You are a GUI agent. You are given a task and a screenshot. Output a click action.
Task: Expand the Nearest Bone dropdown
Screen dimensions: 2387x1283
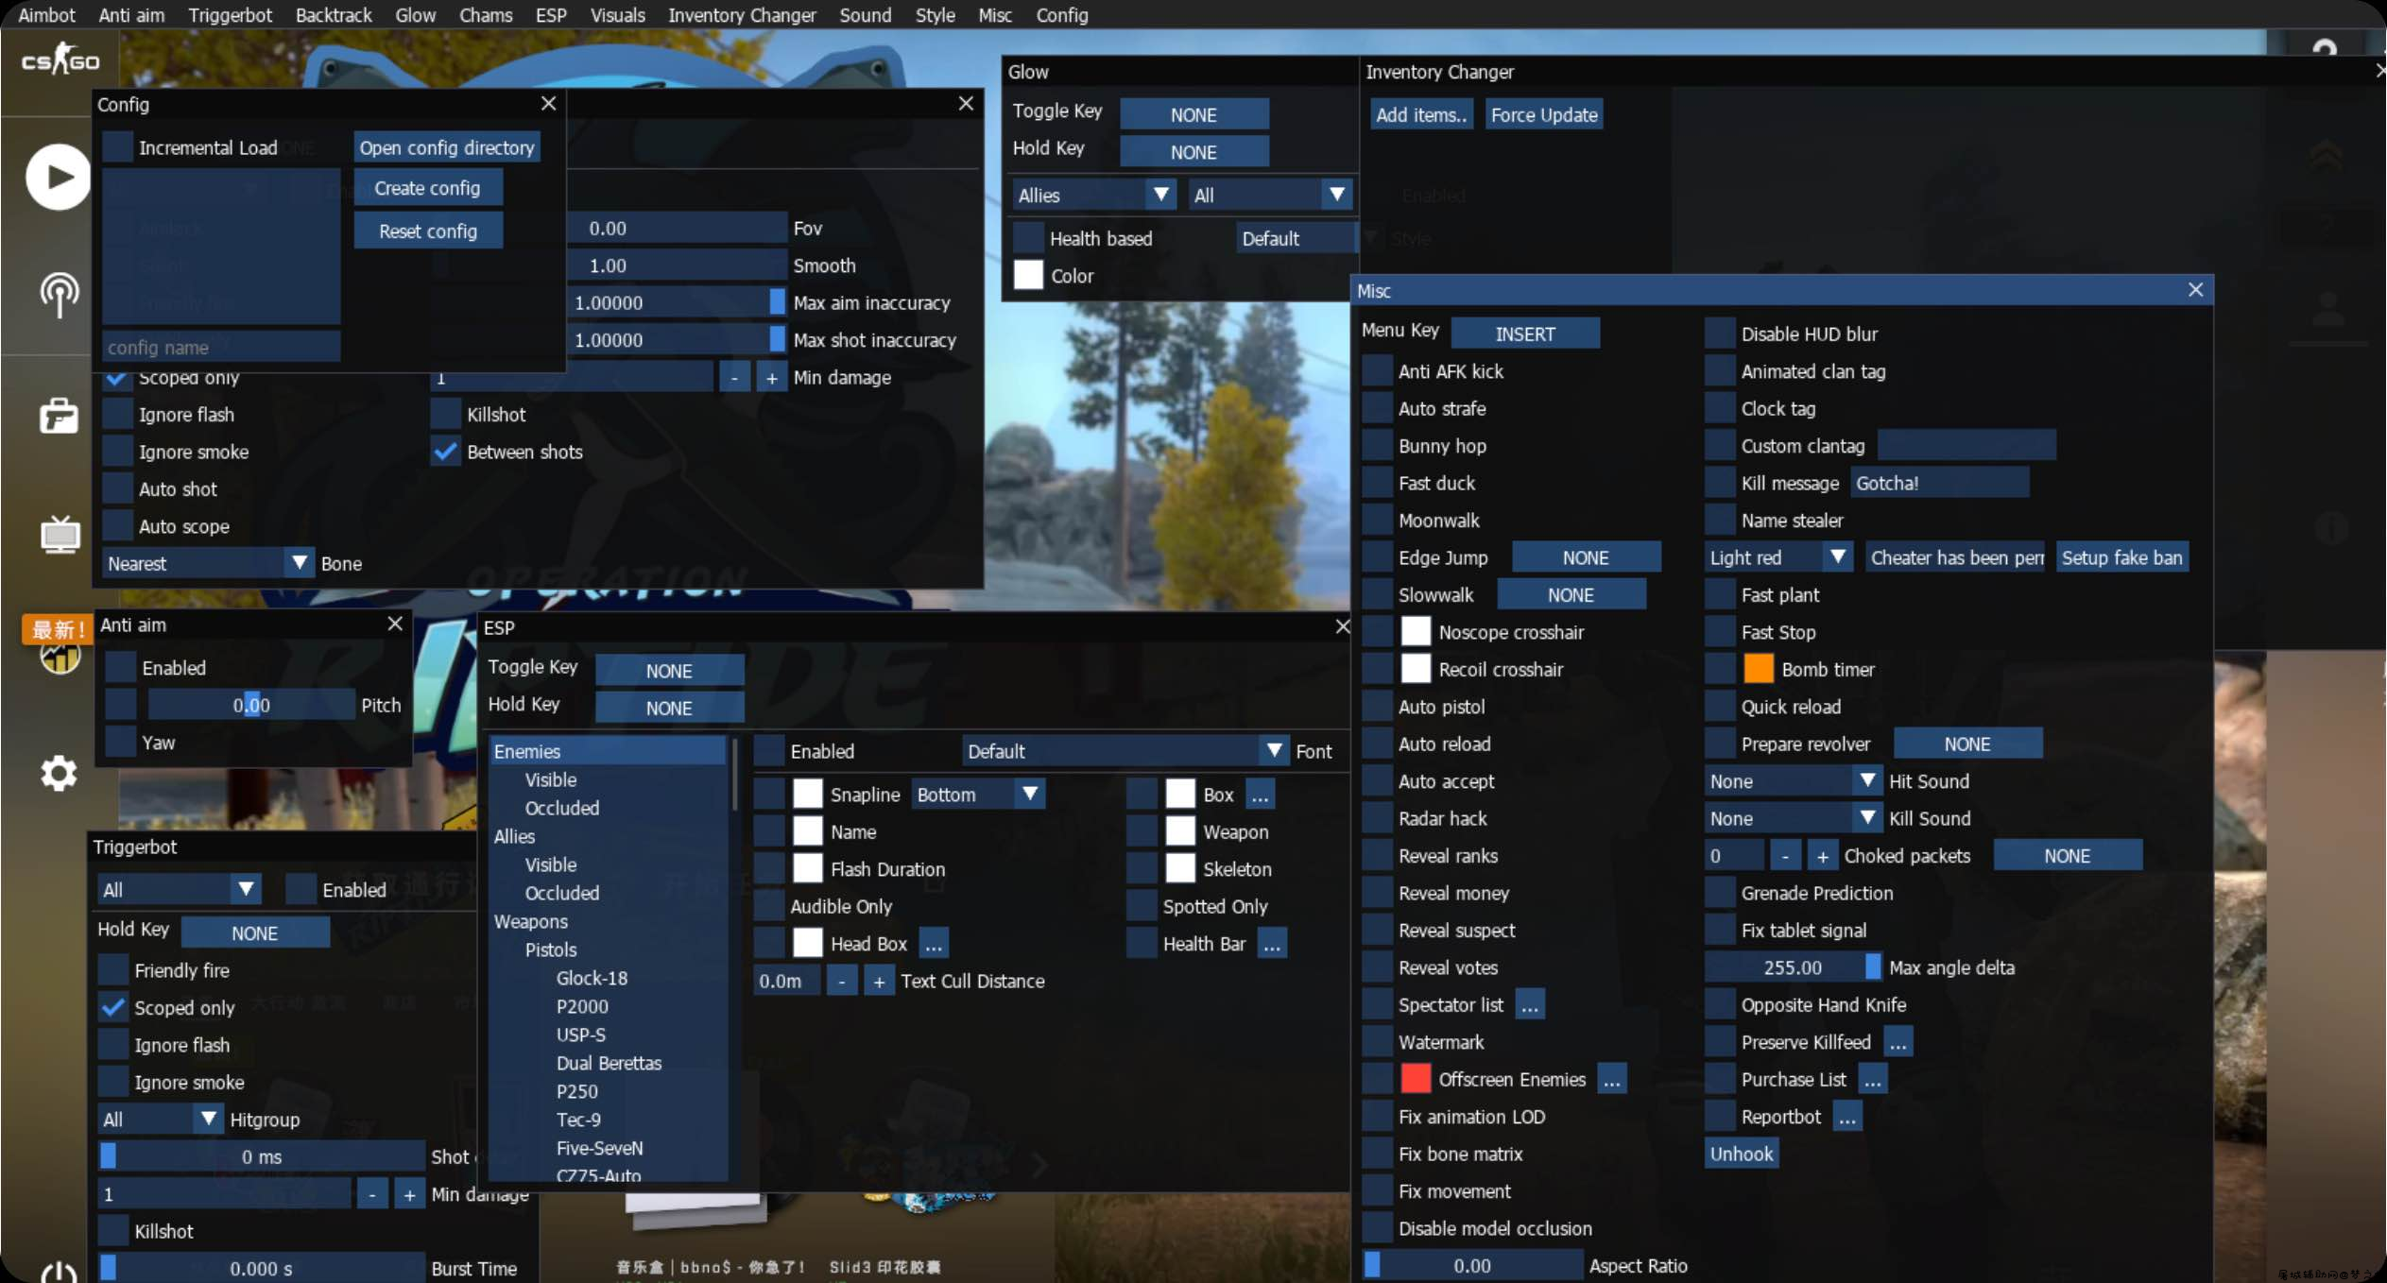(x=207, y=564)
